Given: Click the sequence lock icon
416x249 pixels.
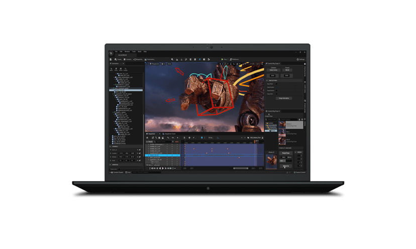Looking at the screenshot, I should click(x=262, y=138).
